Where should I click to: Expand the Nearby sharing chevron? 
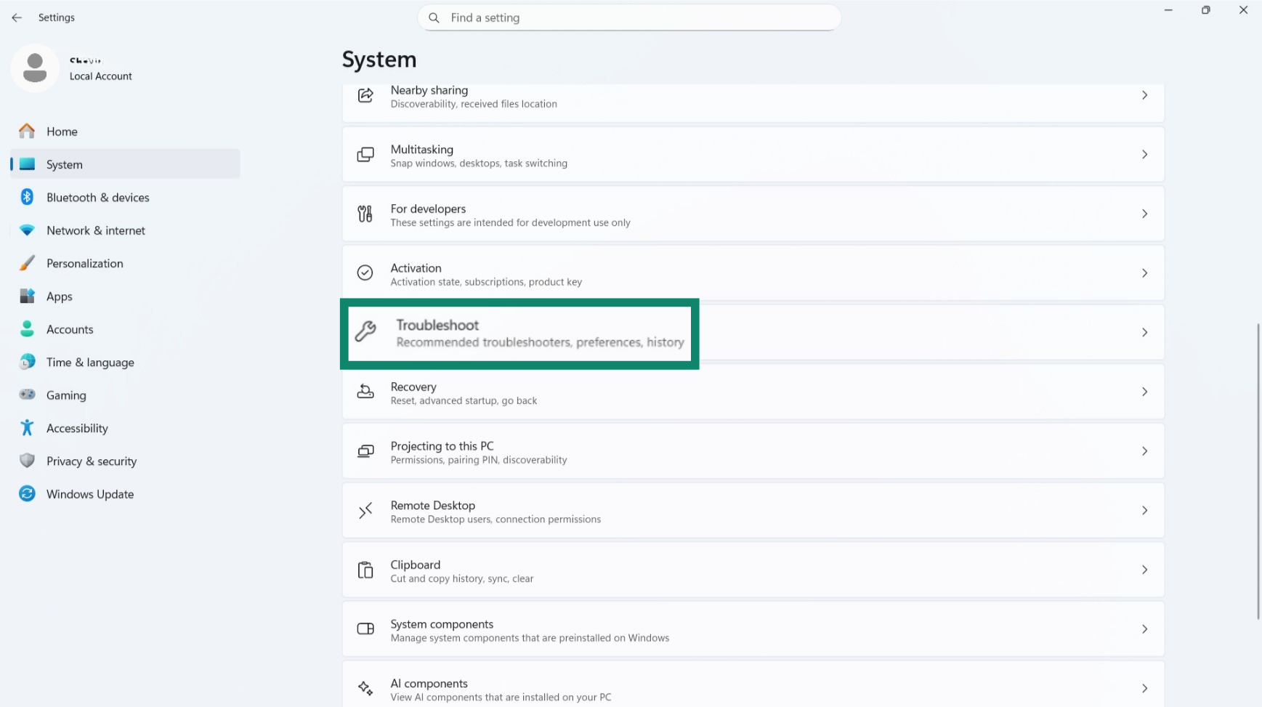pyautogui.click(x=1144, y=96)
